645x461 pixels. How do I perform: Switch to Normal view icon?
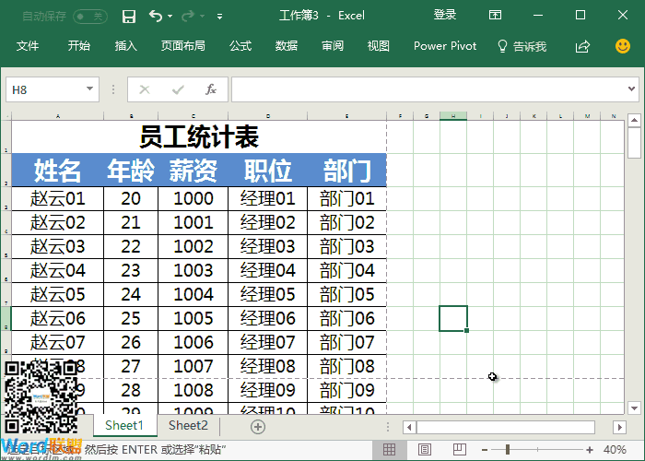pos(389,450)
